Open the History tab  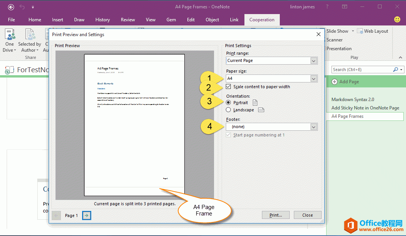pyautogui.click(x=103, y=20)
